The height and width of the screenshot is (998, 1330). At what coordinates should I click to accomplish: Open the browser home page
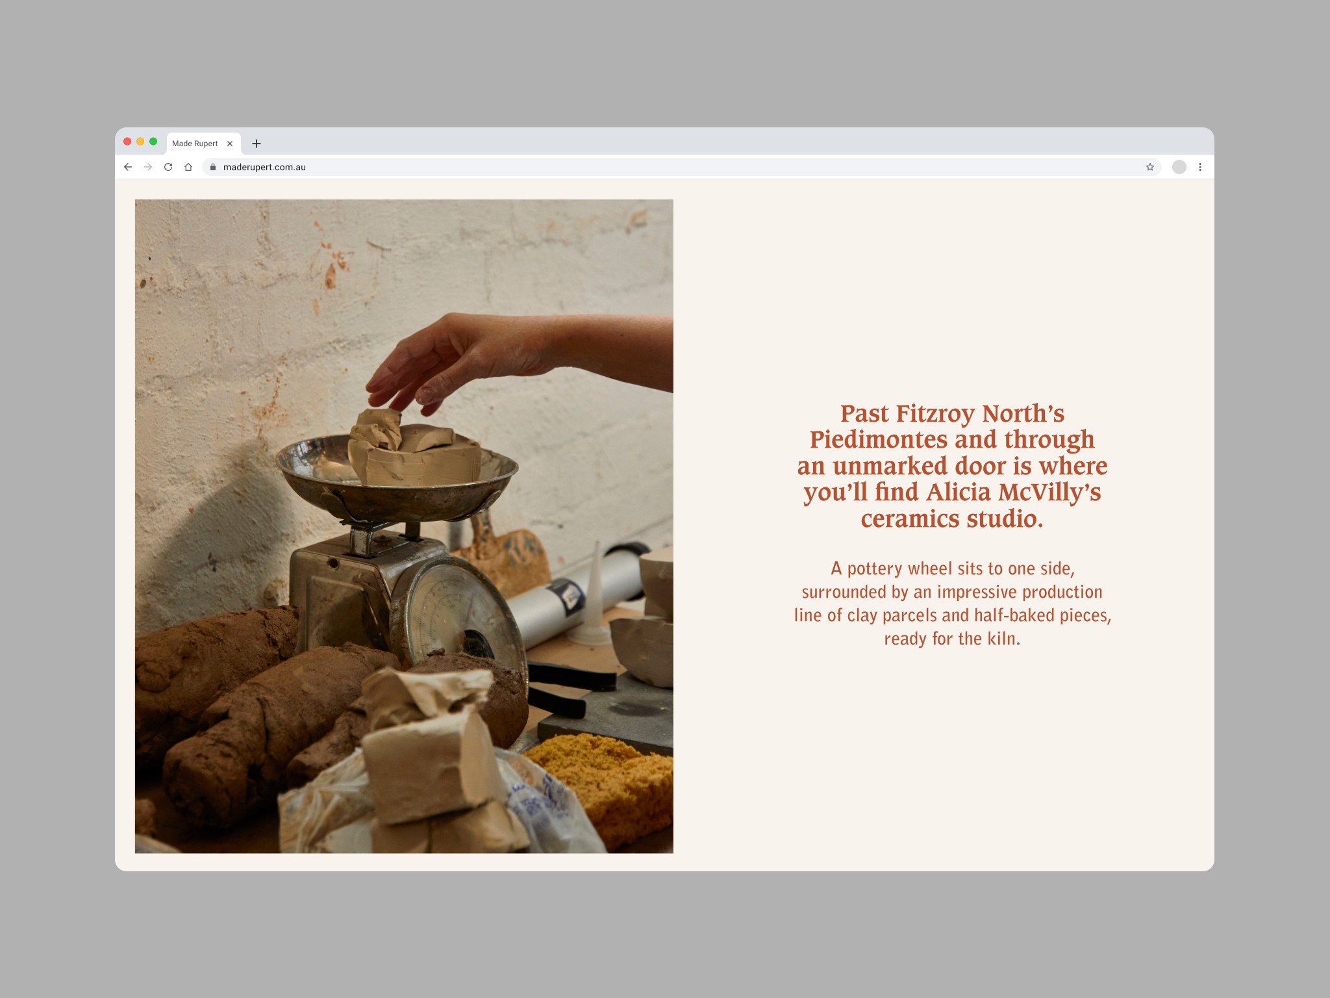pyautogui.click(x=188, y=167)
